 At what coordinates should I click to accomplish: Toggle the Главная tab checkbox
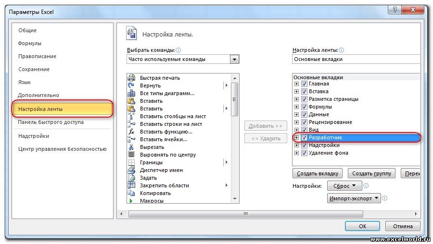(x=304, y=84)
